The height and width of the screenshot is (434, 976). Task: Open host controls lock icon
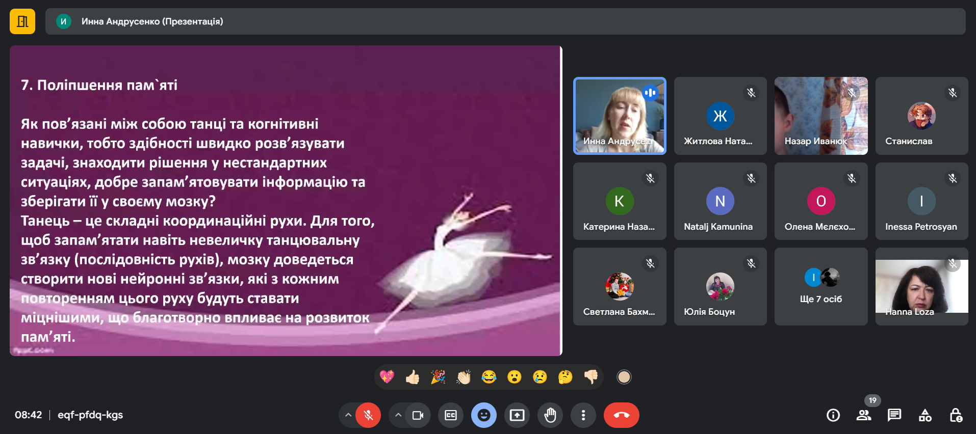(x=956, y=415)
